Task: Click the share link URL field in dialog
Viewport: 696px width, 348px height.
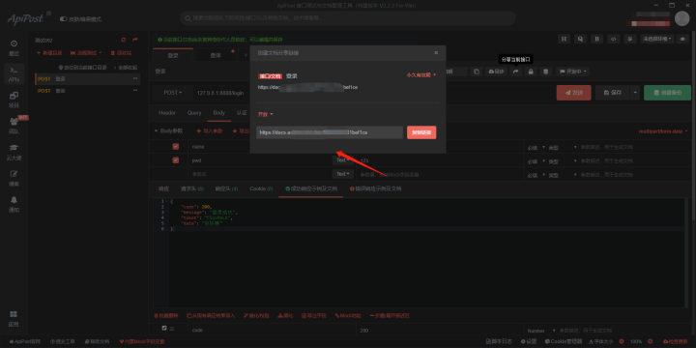Action: coord(330,132)
